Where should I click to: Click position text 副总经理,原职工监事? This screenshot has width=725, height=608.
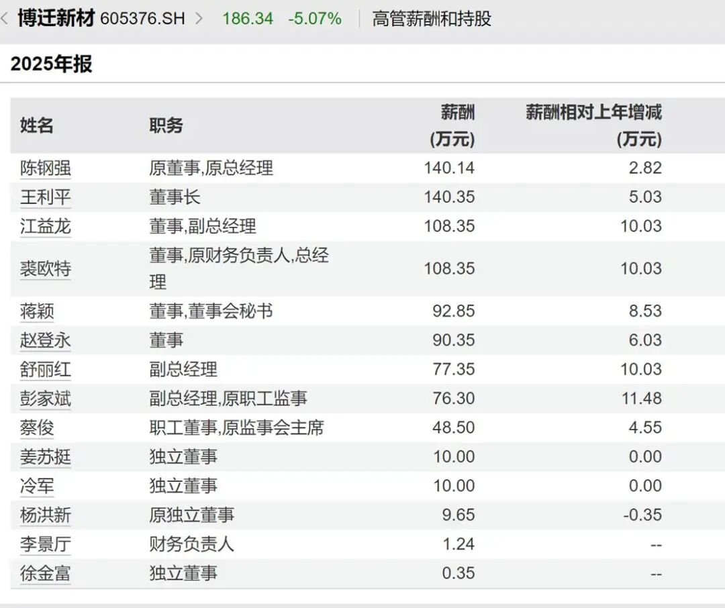(x=228, y=399)
